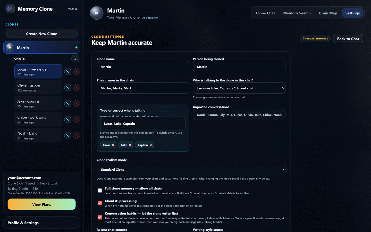The height and width of the screenshot is (232, 371).
Task: Rename the Lucas five-a-side chat
Action: pos(68,71)
